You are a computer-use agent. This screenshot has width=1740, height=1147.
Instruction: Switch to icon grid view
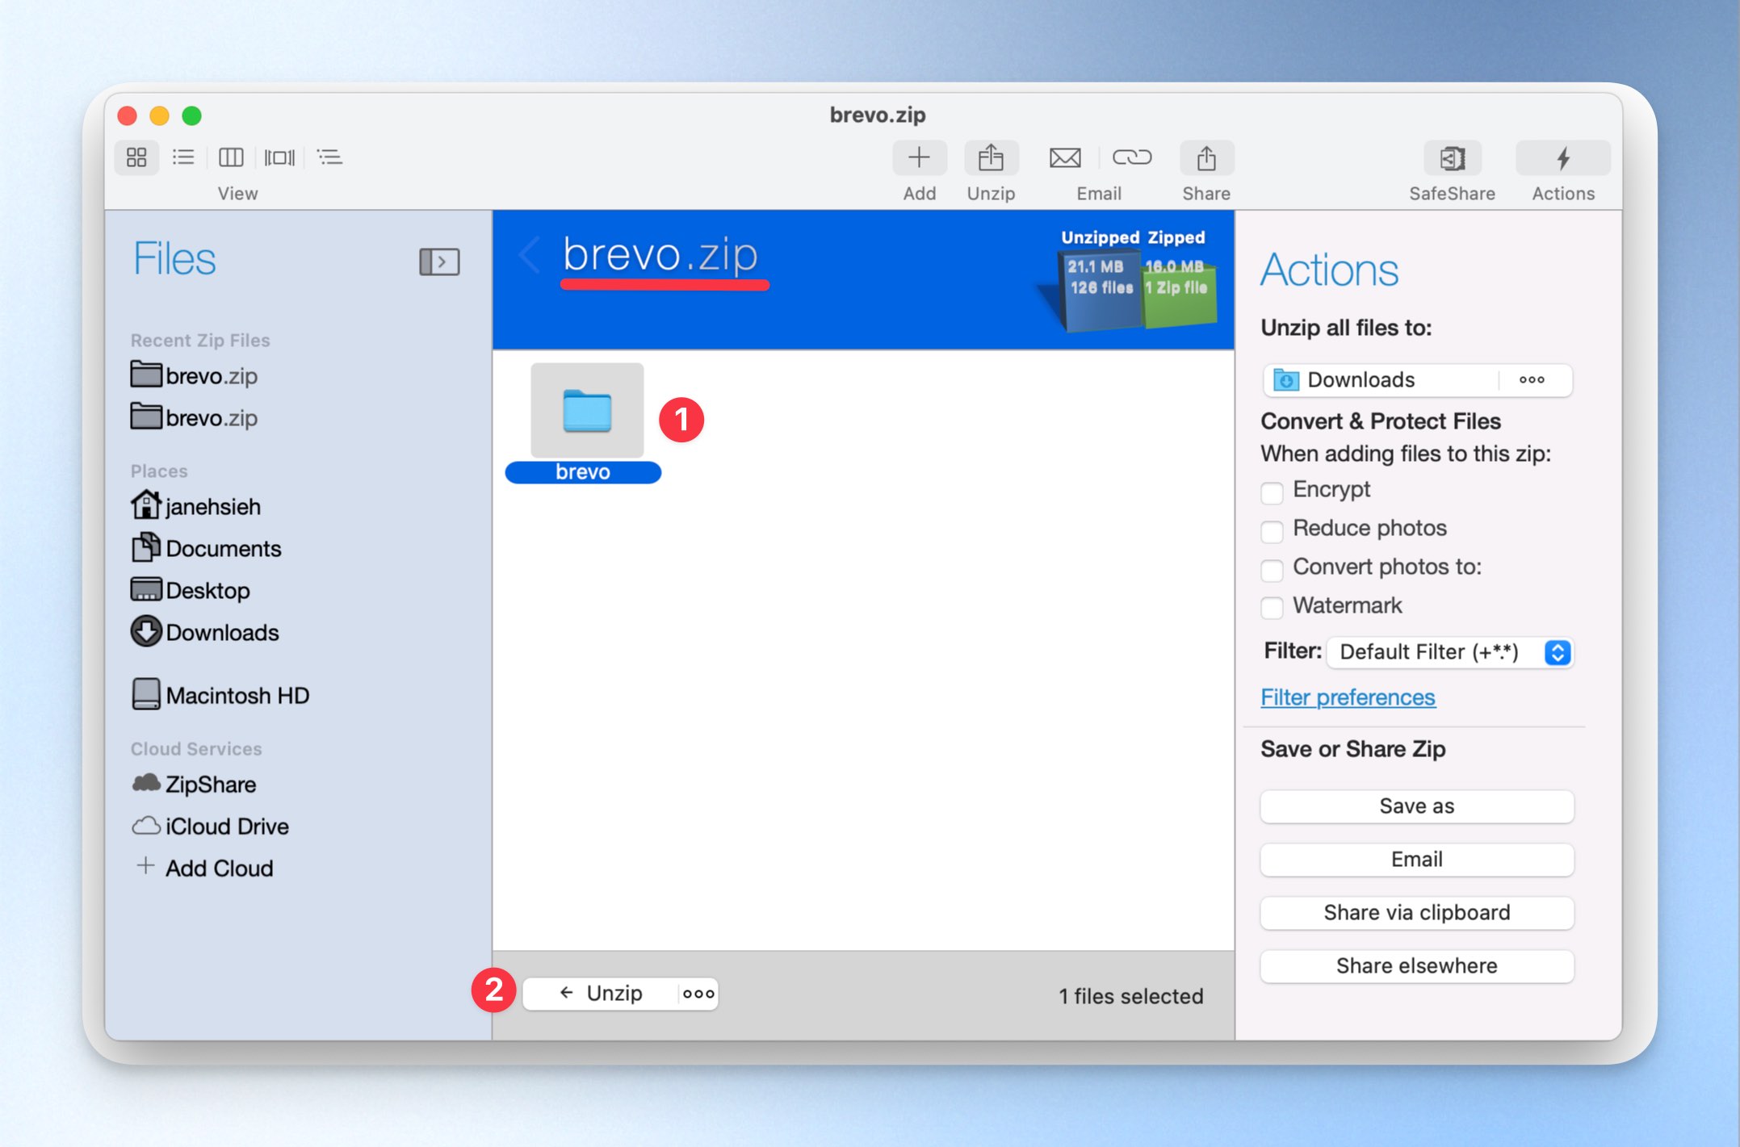[x=136, y=157]
